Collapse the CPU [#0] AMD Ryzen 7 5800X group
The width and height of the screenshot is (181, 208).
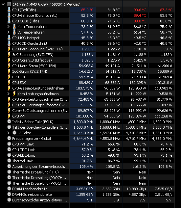point(3,4)
